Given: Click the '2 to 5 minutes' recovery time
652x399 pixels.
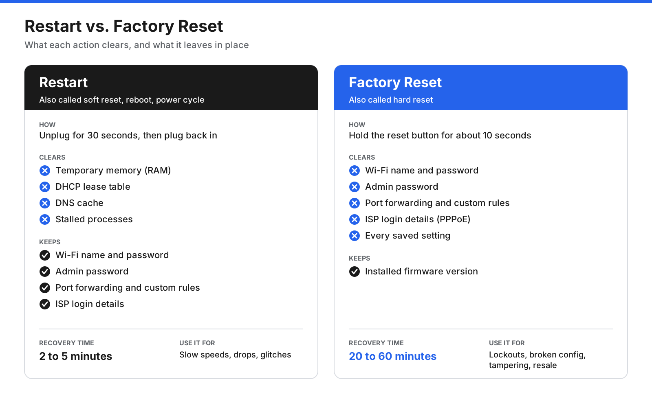Looking at the screenshot, I should point(75,356).
